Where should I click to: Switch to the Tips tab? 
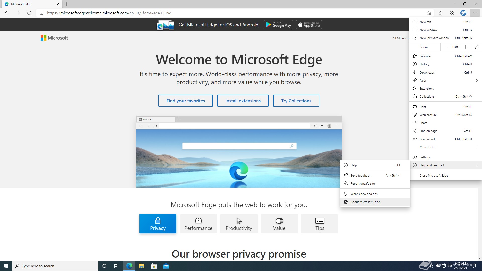point(320,224)
